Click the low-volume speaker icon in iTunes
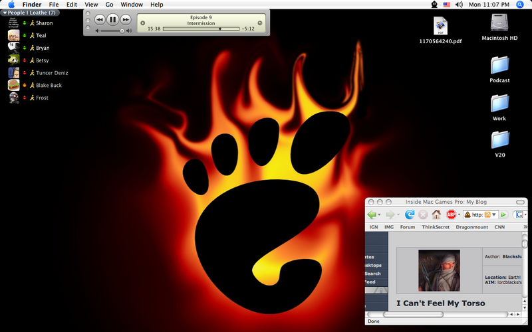The height and width of the screenshot is (332, 532). pyautogui.click(x=97, y=31)
